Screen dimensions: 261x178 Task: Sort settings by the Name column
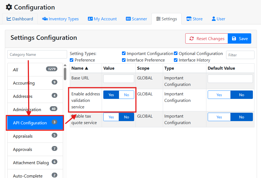click(80, 68)
